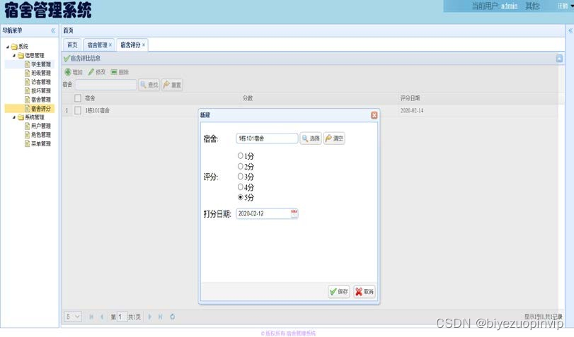
Task: Click 注销 logout in header
Action: tap(563, 6)
